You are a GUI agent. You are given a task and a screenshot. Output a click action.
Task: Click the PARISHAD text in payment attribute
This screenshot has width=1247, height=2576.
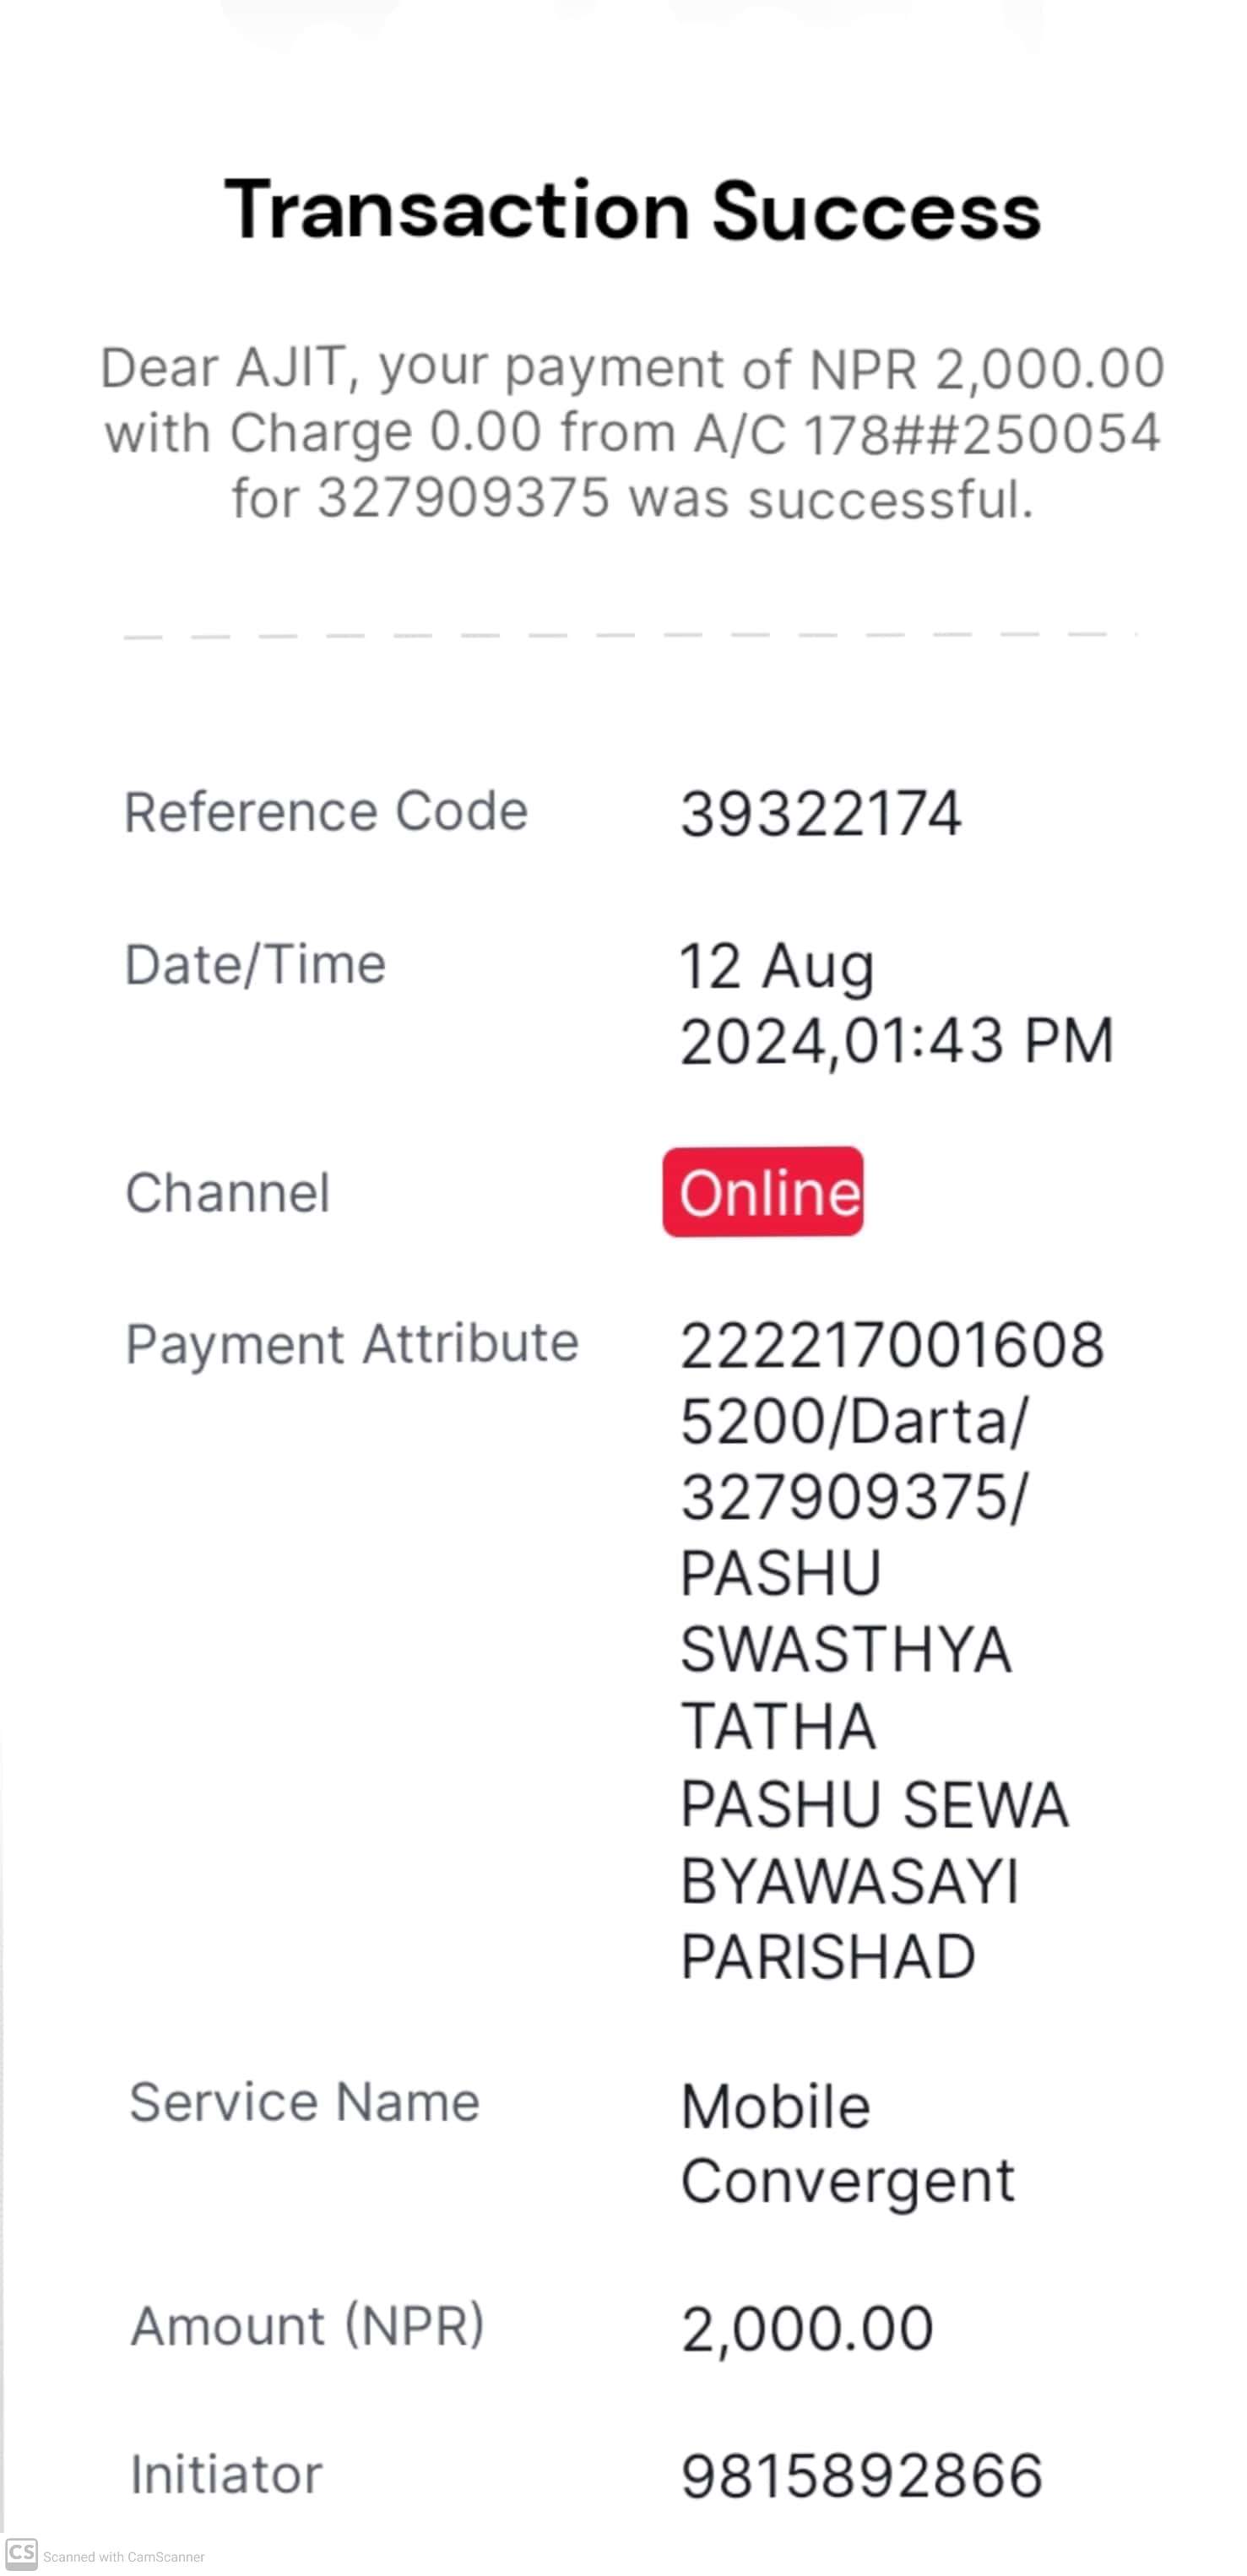coord(828,1956)
